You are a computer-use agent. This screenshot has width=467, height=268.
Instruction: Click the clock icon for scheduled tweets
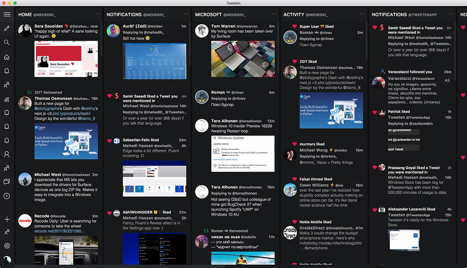pos(7,196)
